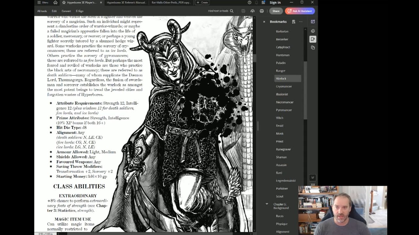Image resolution: width=419 pixels, height=235 pixels.
Task: Select the Huntsman bookmark
Action: point(282,55)
